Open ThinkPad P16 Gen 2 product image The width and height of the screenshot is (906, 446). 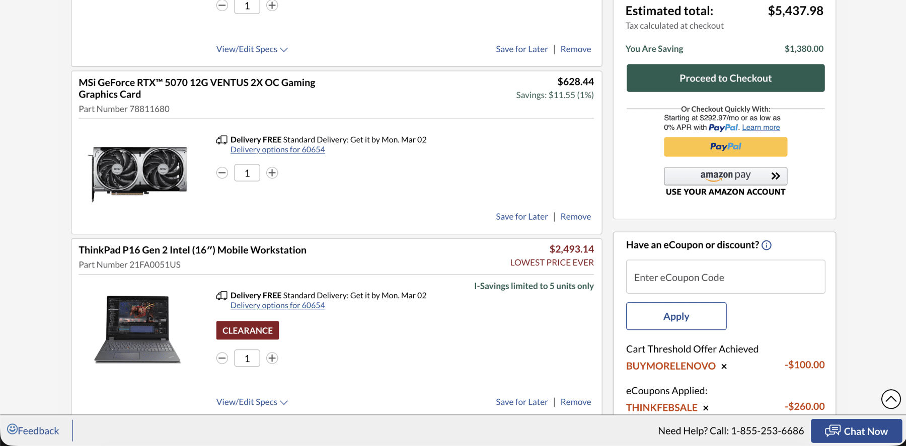coord(137,329)
